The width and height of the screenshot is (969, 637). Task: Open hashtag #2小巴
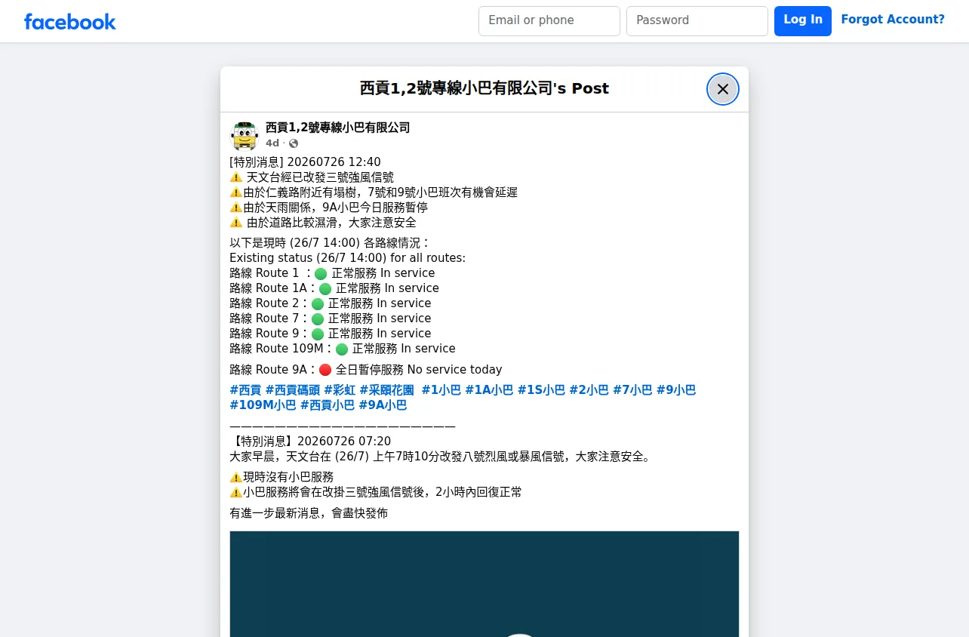point(589,390)
